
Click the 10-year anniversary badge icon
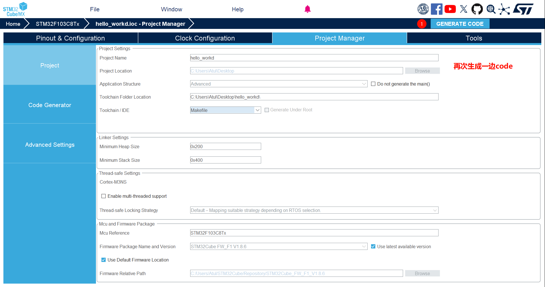[423, 9]
